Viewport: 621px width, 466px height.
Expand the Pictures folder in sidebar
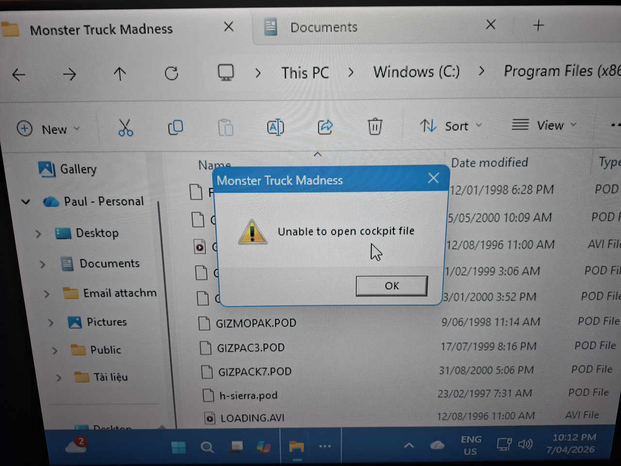click(51, 322)
